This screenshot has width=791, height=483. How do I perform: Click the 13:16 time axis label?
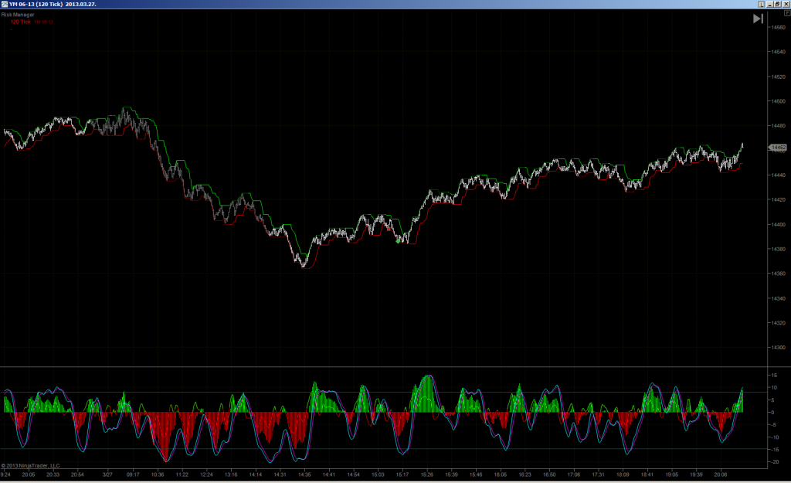231,474
